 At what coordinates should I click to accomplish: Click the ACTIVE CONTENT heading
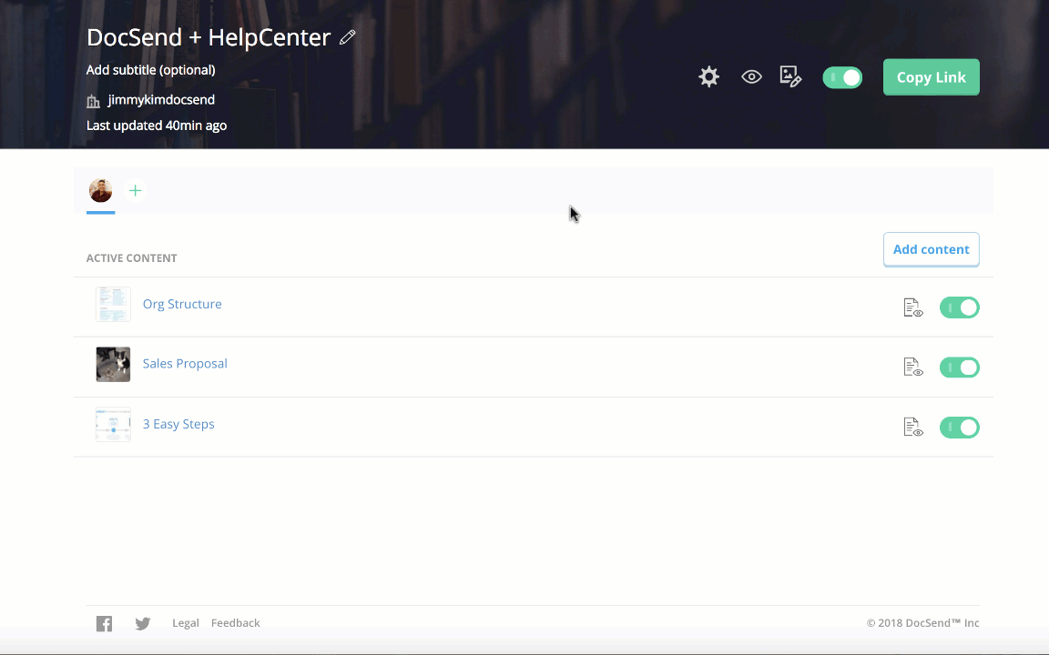point(132,258)
